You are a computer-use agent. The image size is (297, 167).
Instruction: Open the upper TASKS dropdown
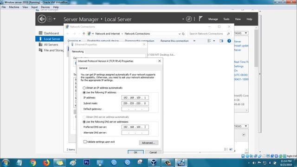(241, 33)
